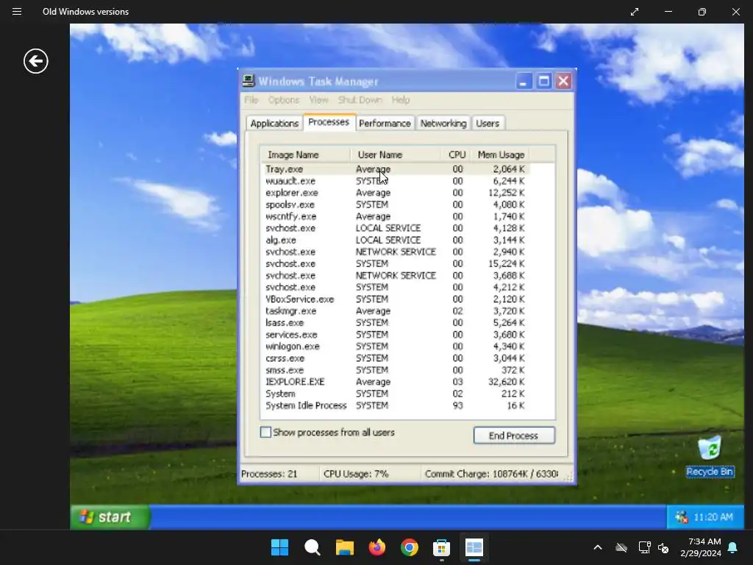Image resolution: width=753 pixels, height=565 pixels.
Task: Select the winlogon.exe process
Action: pyautogui.click(x=396, y=347)
